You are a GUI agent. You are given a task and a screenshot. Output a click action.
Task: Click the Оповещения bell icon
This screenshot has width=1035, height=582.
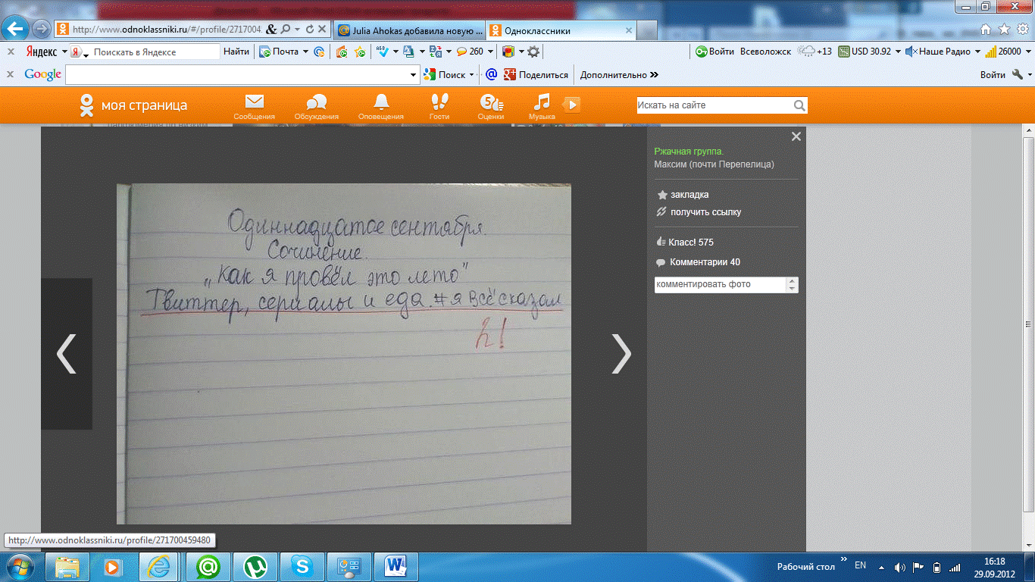pos(380,103)
